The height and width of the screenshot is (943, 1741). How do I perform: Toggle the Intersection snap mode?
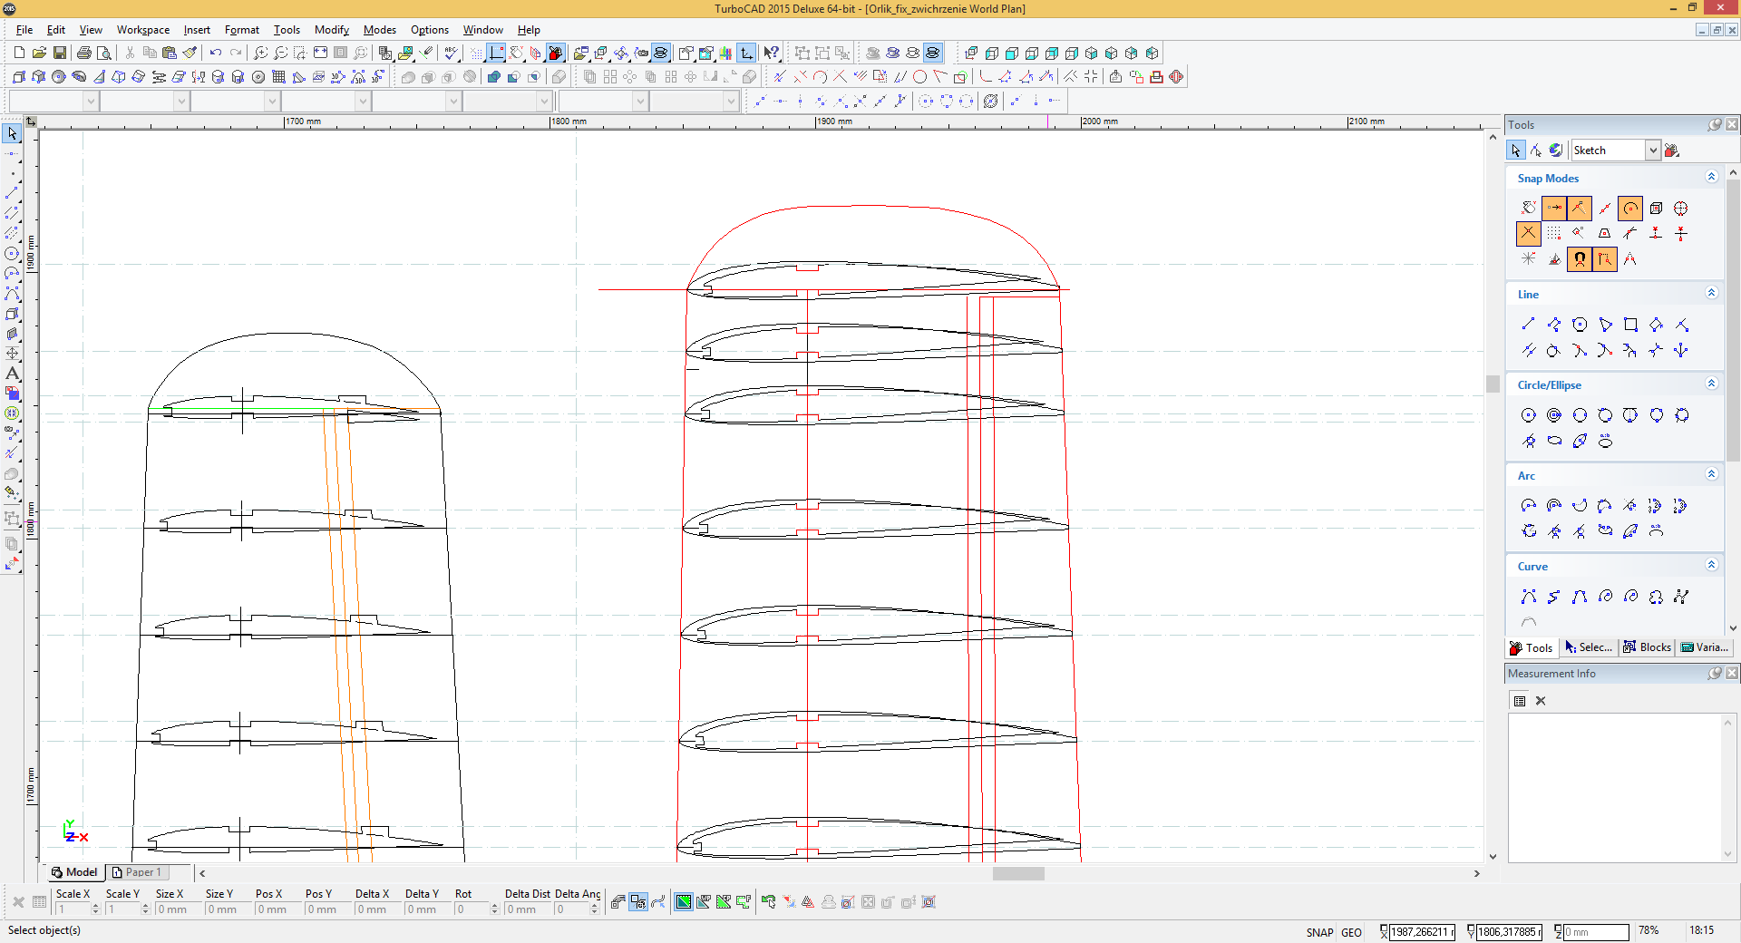1528,234
